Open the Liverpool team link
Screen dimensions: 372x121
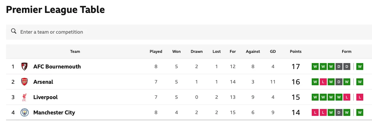point(46,97)
